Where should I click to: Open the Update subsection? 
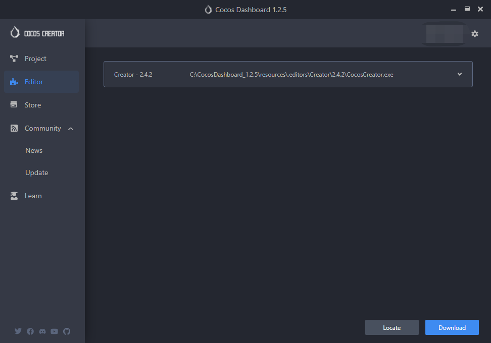tap(37, 173)
